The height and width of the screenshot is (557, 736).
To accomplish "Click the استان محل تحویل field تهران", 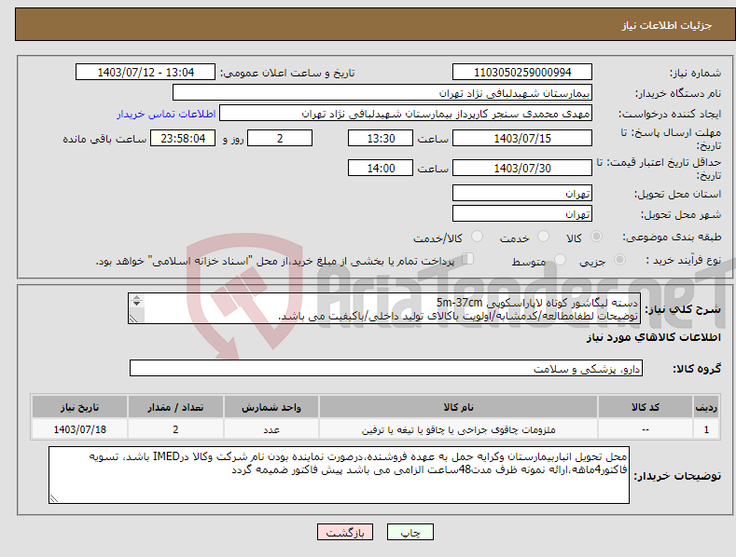I will pos(522,193).
